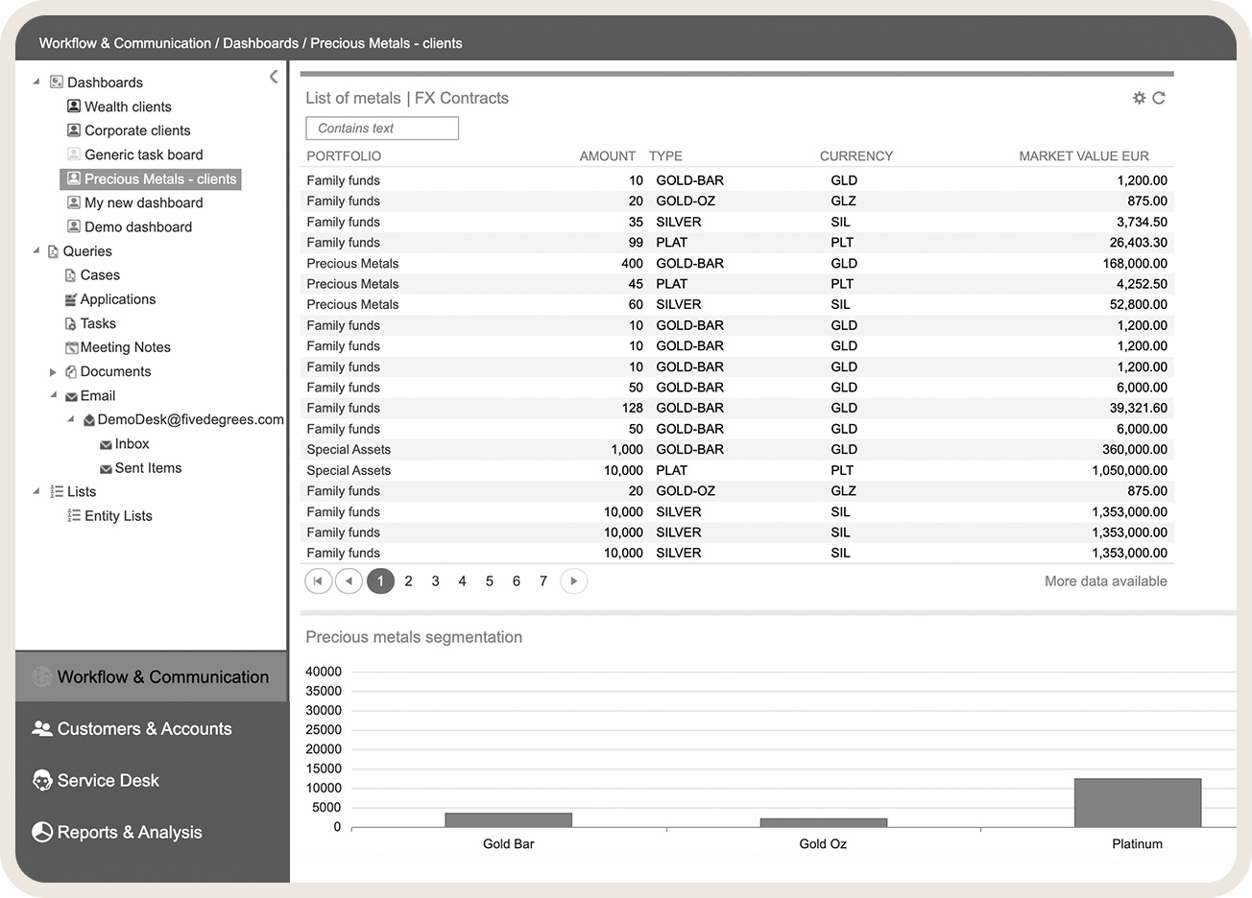Click the Platinum bar in chart
Viewport: 1252px width, 898px height.
tap(1137, 803)
